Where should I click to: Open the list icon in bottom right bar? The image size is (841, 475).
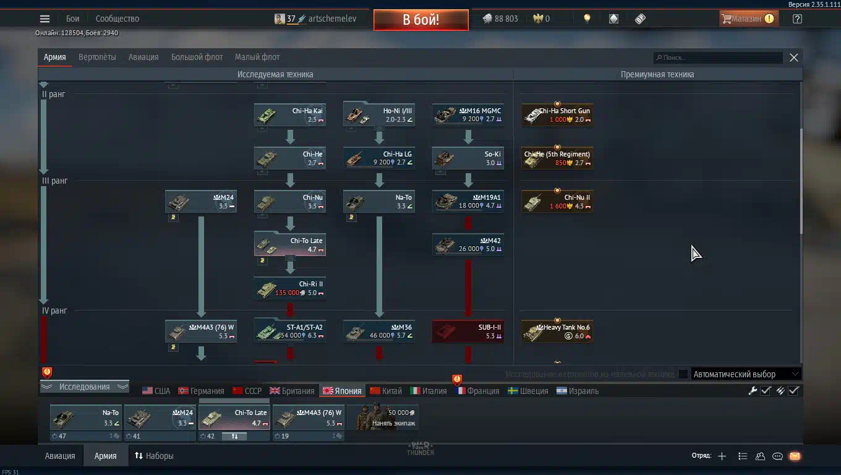743,456
